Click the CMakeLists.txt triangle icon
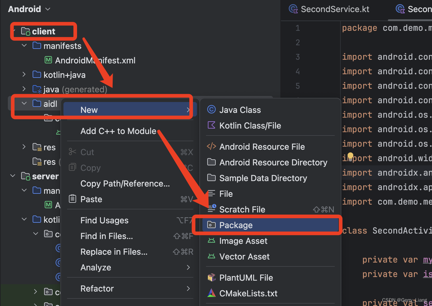432x306 pixels. click(x=211, y=293)
